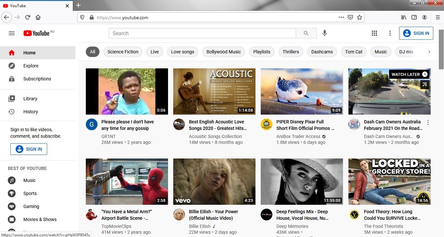Bookmark this page with the star icon
The image size is (444, 237).
pyautogui.click(x=359, y=17)
